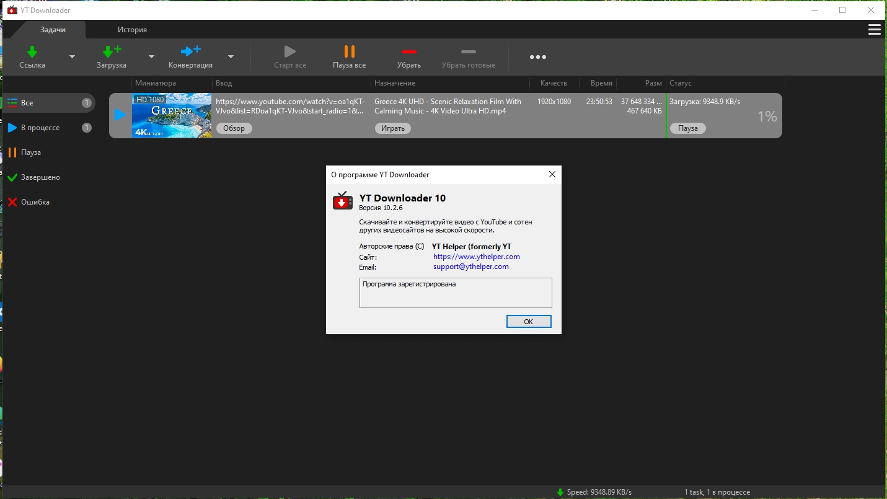Click the green speed arrow in status bar

[x=560, y=492]
